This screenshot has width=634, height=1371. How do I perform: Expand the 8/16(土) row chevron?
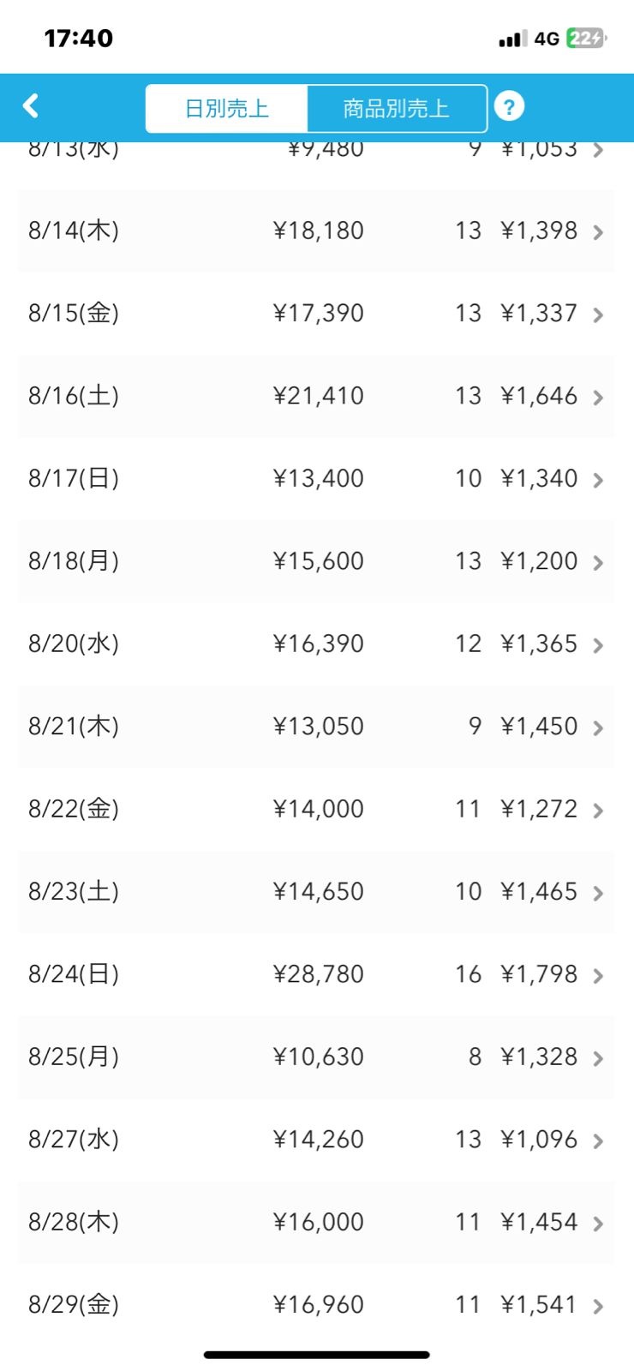(x=598, y=398)
